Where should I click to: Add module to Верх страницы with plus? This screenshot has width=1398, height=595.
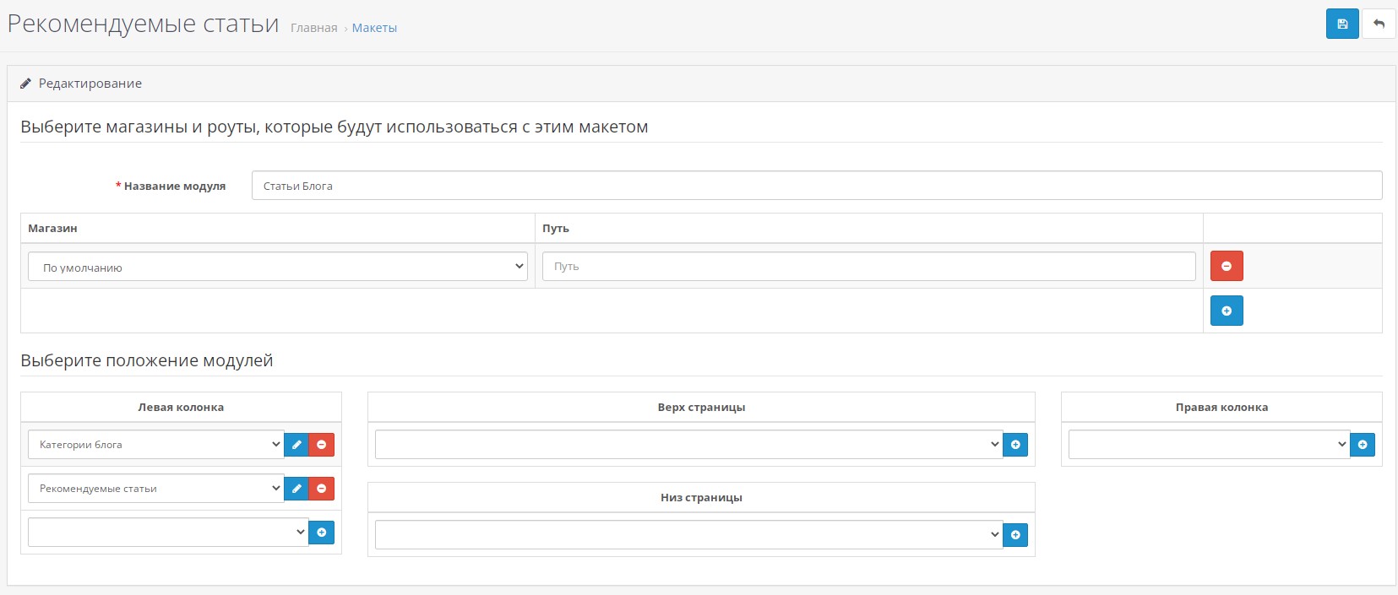[1015, 445]
